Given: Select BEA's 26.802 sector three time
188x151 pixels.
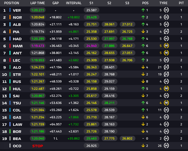Looking at the screenshot, I should pos(127,138).
